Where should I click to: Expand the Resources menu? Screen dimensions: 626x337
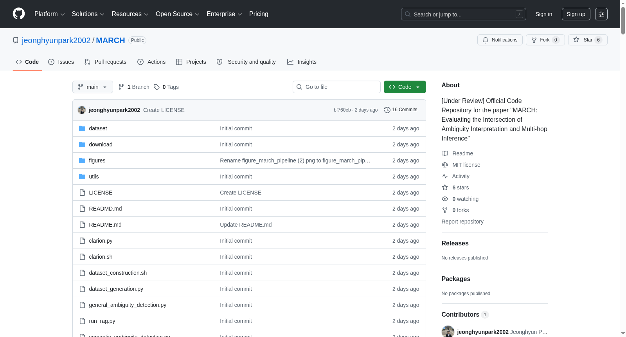click(130, 14)
